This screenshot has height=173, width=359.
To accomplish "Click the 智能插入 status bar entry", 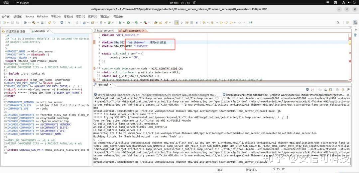I will tap(251, 170).
